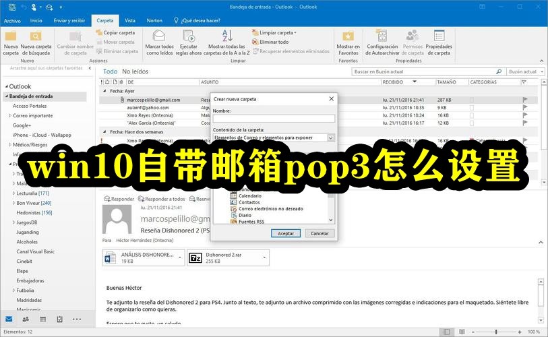Run Ejecutar reglas ahora

pyautogui.click(x=189, y=43)
